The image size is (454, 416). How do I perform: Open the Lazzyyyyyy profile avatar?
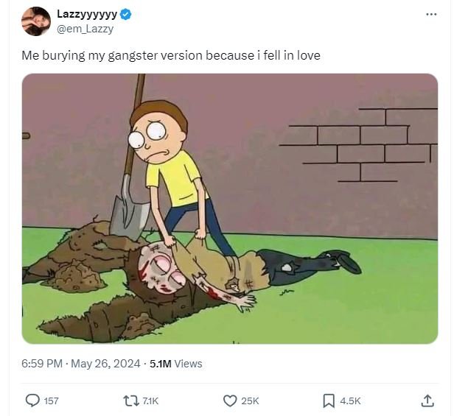coord(36,21)
